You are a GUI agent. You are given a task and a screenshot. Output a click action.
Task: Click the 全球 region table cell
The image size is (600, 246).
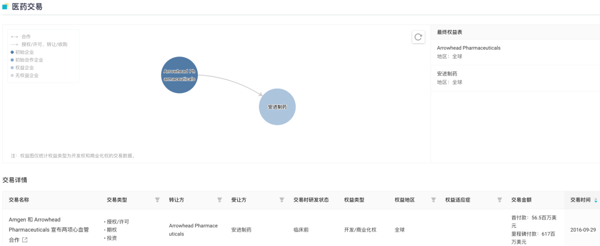pos(400,230)
